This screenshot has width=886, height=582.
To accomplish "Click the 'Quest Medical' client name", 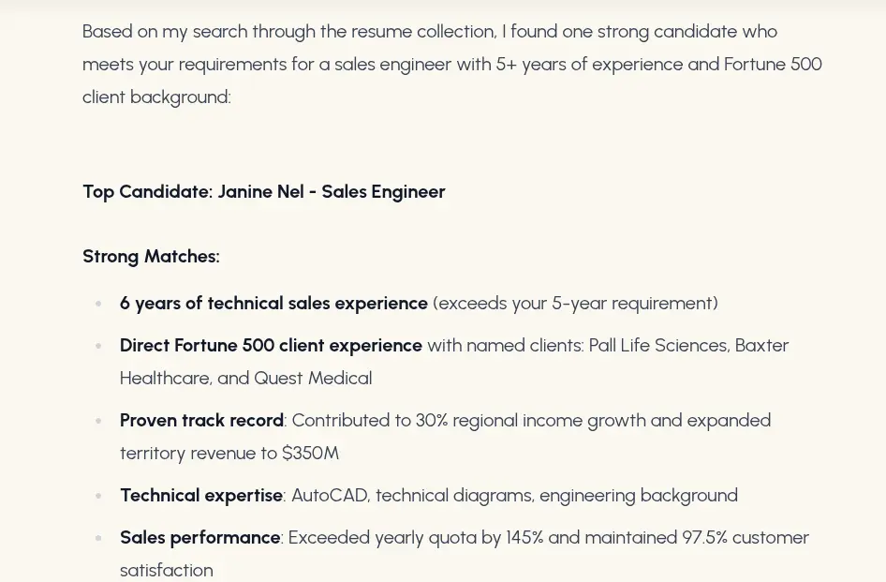I will point(313,378).
